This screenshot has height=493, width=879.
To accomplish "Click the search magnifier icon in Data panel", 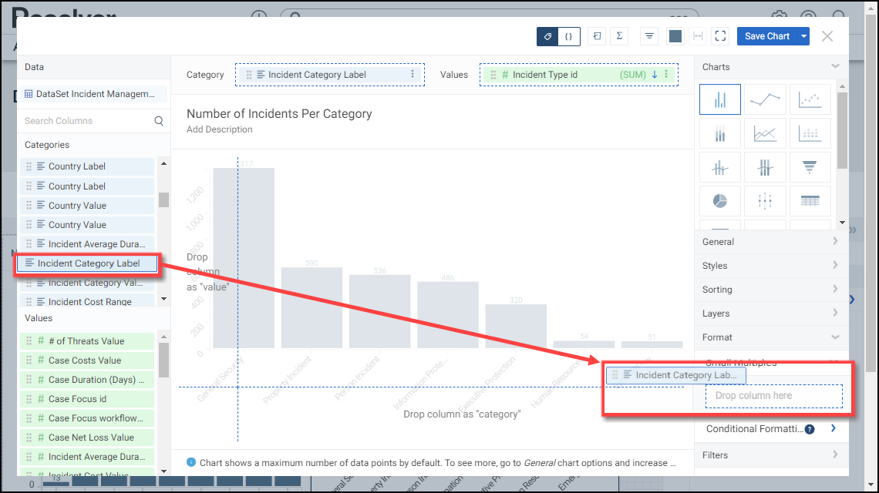I will 159,121.
